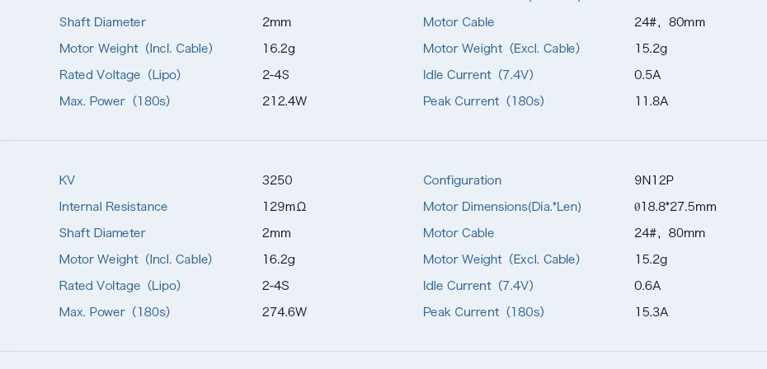Select the 9N12P configuration value

[x=654, y=180]
